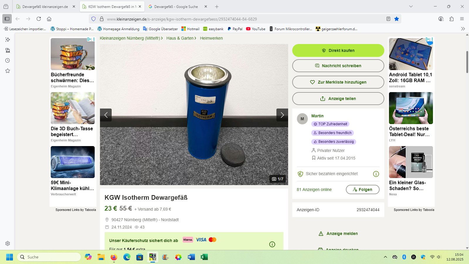Show next product photo arrow

click(x=282, y=115)
